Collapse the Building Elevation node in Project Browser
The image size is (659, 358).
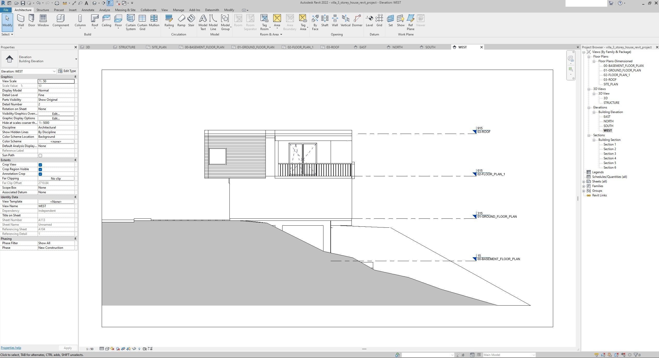click(594, 112)
